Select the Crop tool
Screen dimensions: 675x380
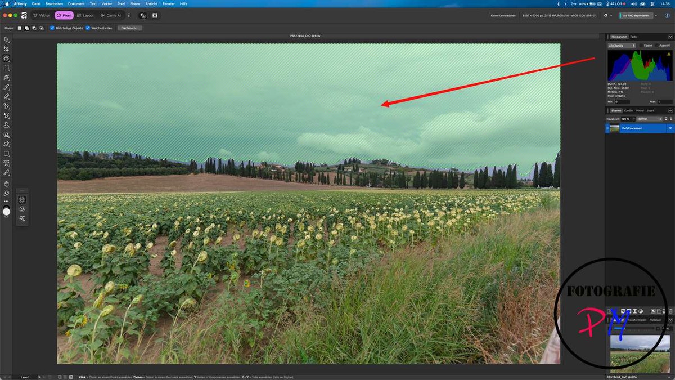click(x=7, y=49)
